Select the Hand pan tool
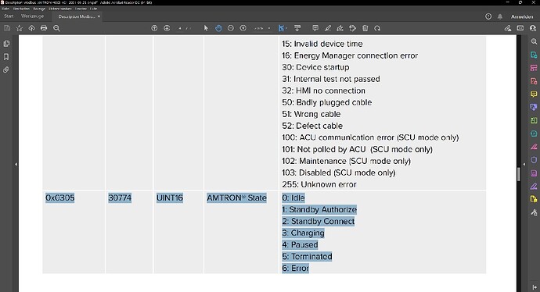Image resolution: width=540 pixels, height=292 pixels. [218, 28]
